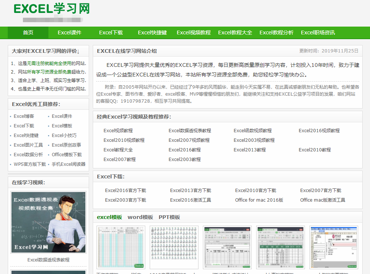The height and width of the screenshot is (274, 370).
Task: Open the Excel模板 sidebar link
Action: pos(62,126)
